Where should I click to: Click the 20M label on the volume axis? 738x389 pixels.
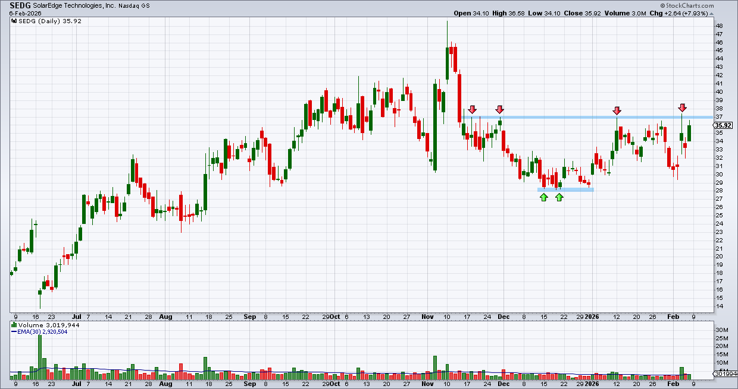(721, 346)
